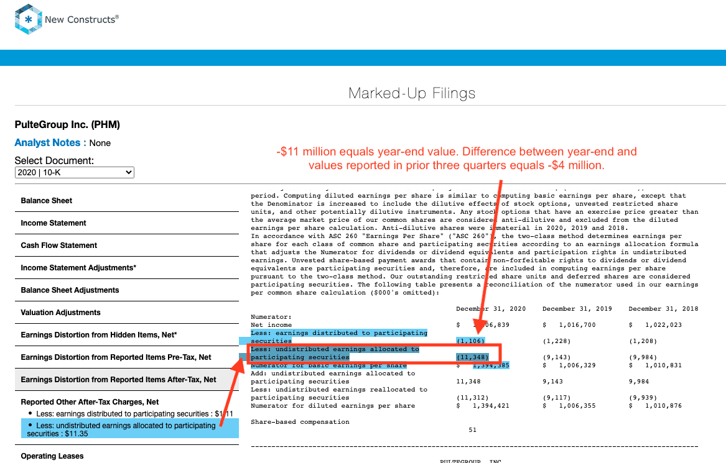Click the Share-based compensation heading
This screenshot has width=726, height=463.
pos(300,423)
